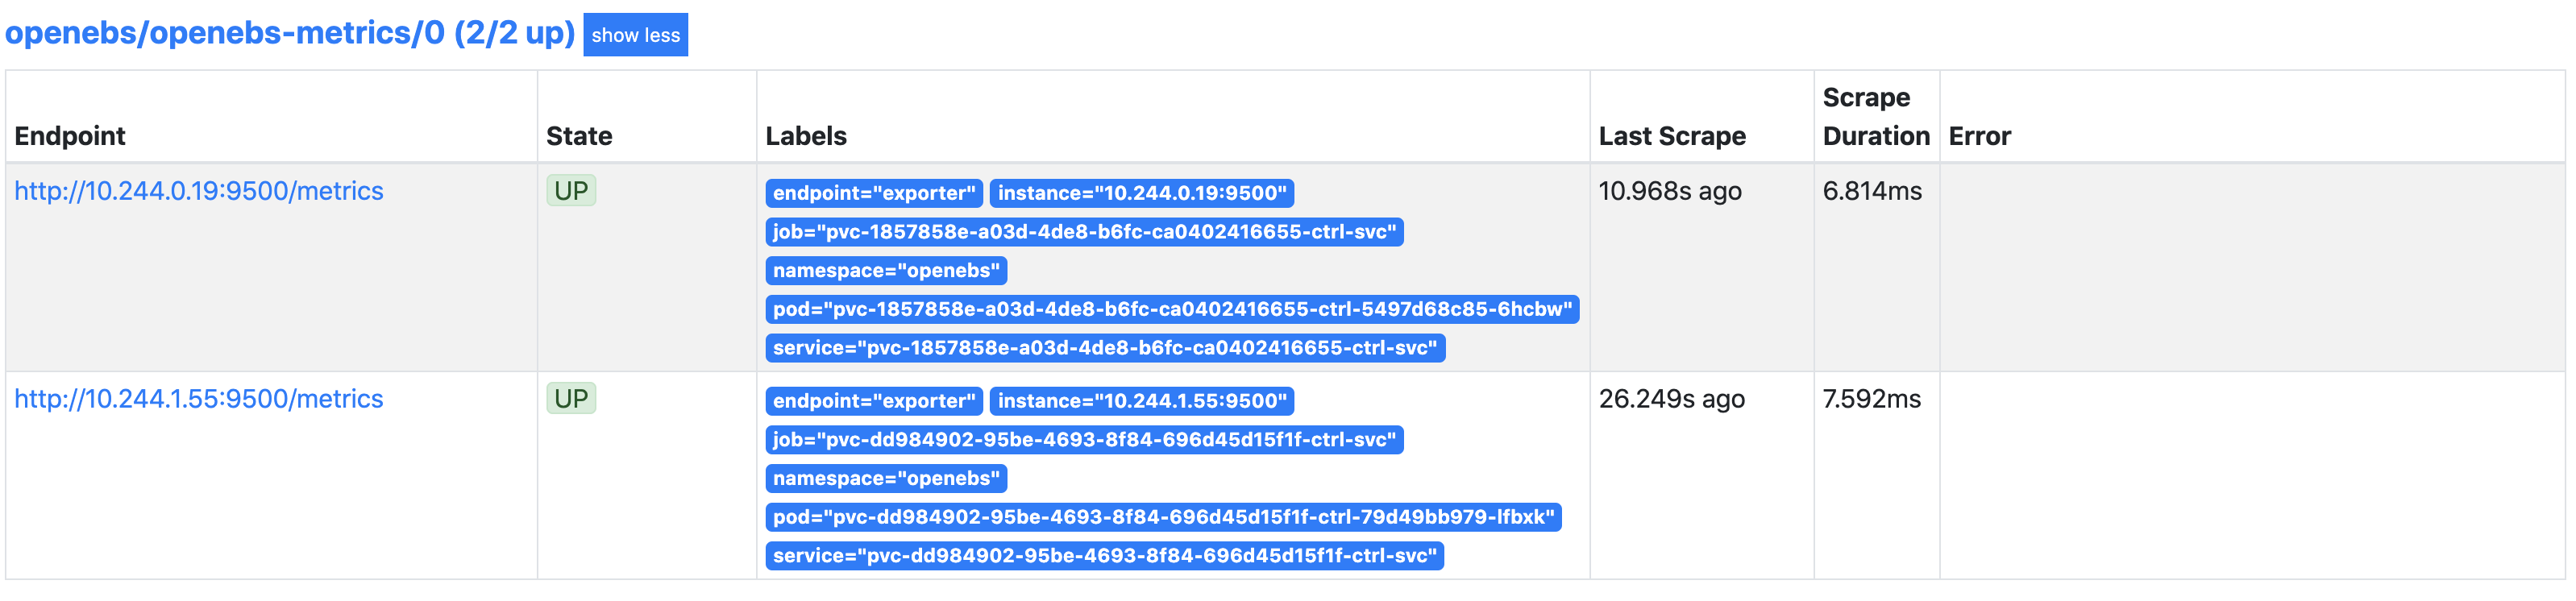Click the pod label ending in 79d49bb979-lfbxk

click(1163, 518)
